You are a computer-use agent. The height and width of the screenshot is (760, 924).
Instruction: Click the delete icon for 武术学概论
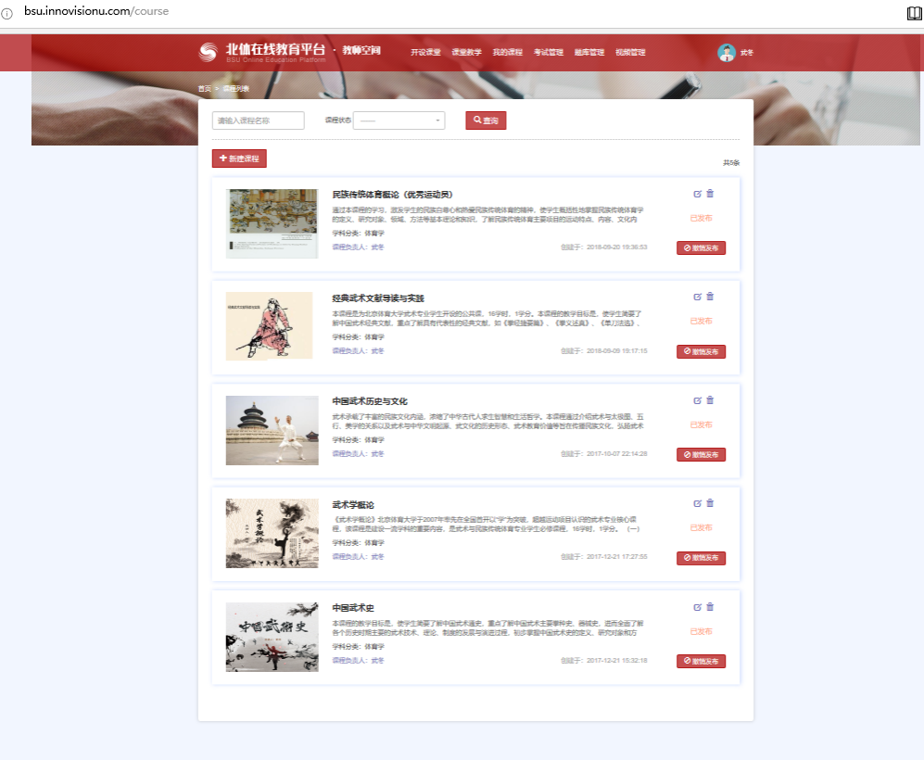710,502
